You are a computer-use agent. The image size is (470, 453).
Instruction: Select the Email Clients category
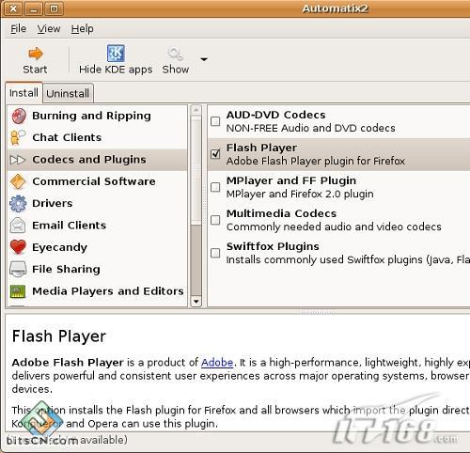coord(97,226)
